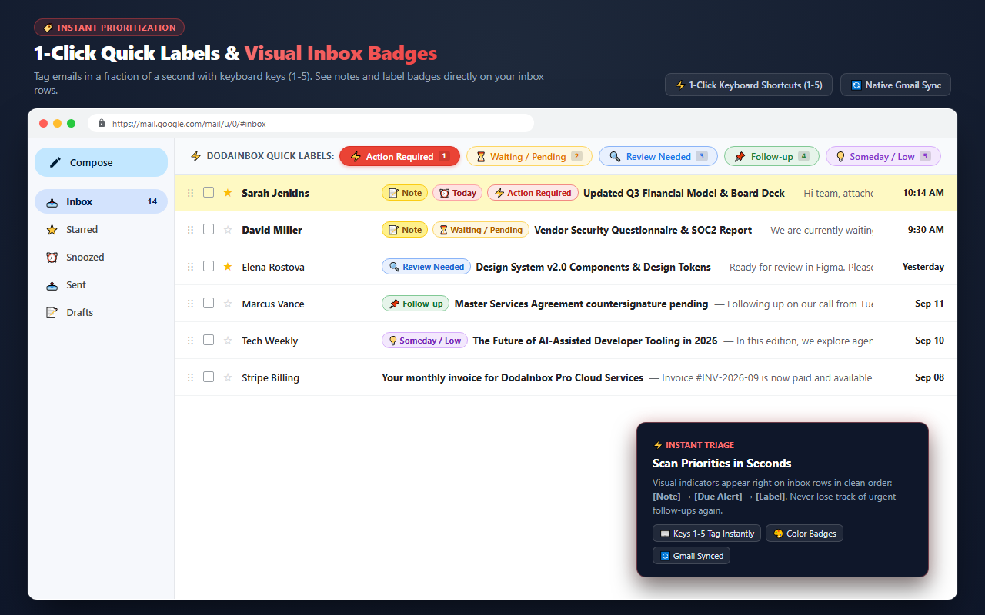Click the Waiting / Pending badge on David Miller row
This screenshot has height=615, width=985.
point(481,230)
